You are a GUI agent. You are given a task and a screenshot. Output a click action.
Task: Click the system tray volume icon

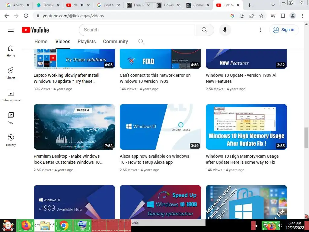point(280,225)
